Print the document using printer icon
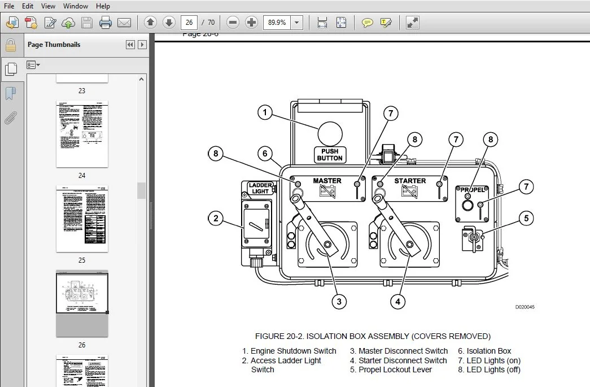 (106, 23)
